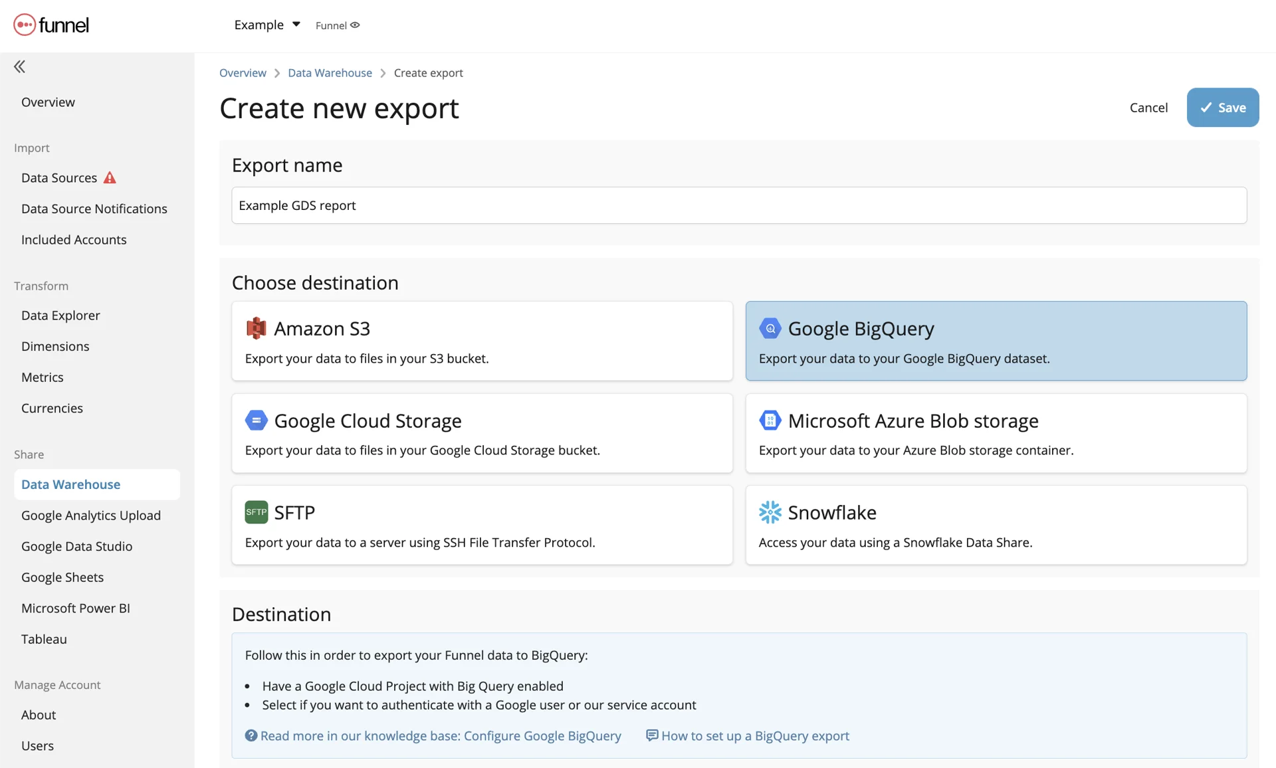Click the checkmark on the Save button

[1206, 108]
